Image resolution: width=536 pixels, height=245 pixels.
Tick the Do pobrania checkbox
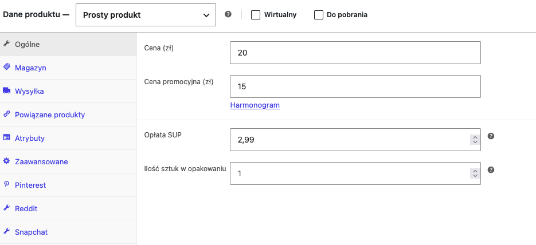point(319,15)
